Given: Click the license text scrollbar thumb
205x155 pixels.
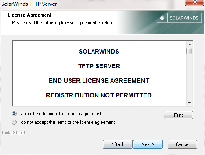Looking at the screenshot, I should pyautogui.click(x=190, y=51).
